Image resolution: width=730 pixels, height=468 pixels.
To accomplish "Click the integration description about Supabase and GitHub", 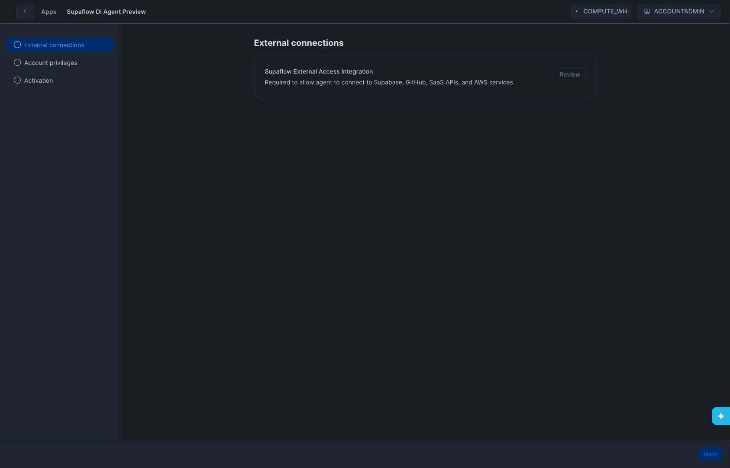I will (x=388, y=82).
